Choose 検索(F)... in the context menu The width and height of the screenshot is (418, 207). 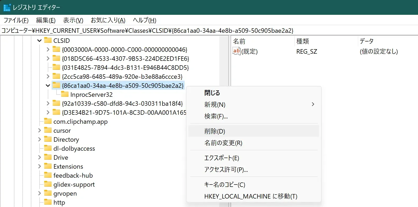pyautogui.click(x=254, y=116)
